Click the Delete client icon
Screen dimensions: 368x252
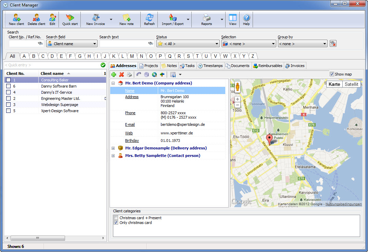point(36,19)
